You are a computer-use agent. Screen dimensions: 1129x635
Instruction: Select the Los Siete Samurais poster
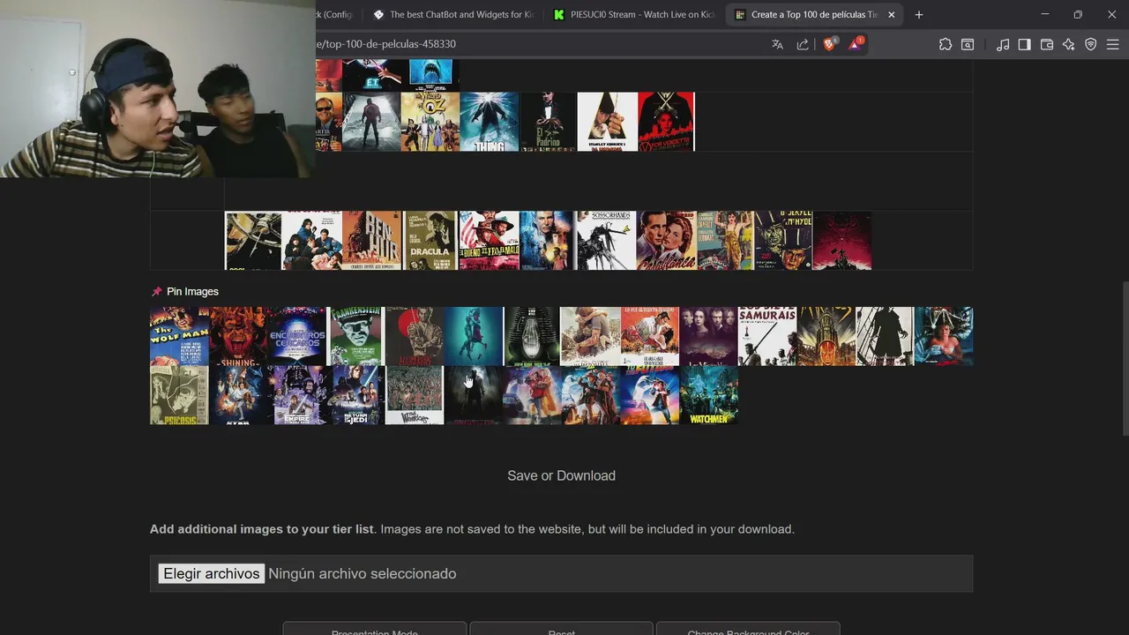767,336
